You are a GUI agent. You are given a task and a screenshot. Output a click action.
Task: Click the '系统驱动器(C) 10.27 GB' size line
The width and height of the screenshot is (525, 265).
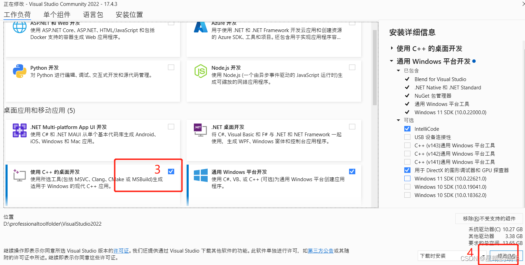pyautogui.click(x=496, y=229)
